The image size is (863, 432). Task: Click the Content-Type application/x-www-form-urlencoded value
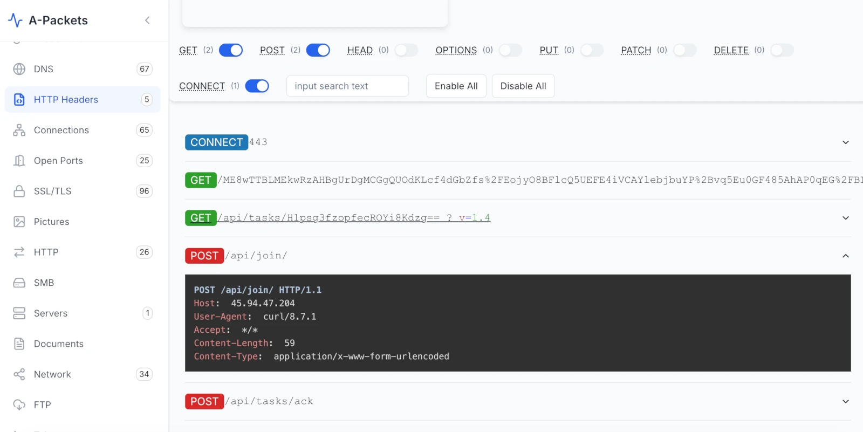[x=361, y=356]
